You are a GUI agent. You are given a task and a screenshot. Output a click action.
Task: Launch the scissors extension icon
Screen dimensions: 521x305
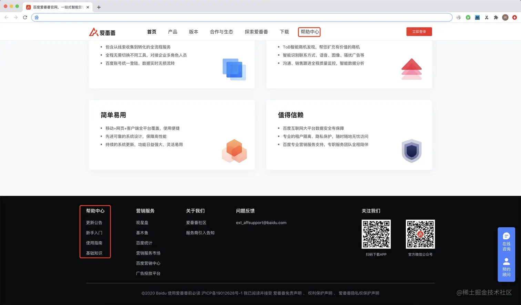[x=487, y=18]
